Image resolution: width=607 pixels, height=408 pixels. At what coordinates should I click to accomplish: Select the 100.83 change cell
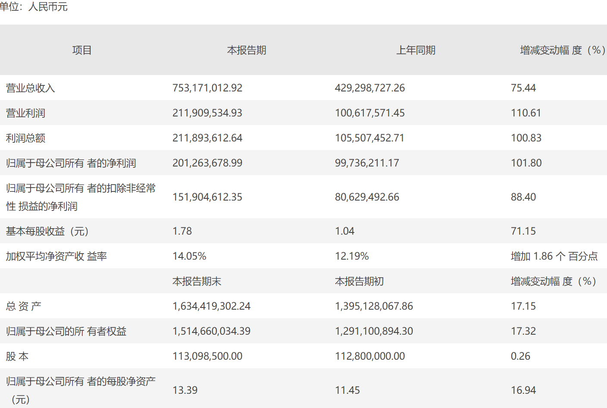click(x=526, y=138)
